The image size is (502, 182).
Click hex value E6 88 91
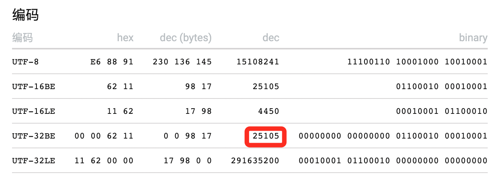112,62
